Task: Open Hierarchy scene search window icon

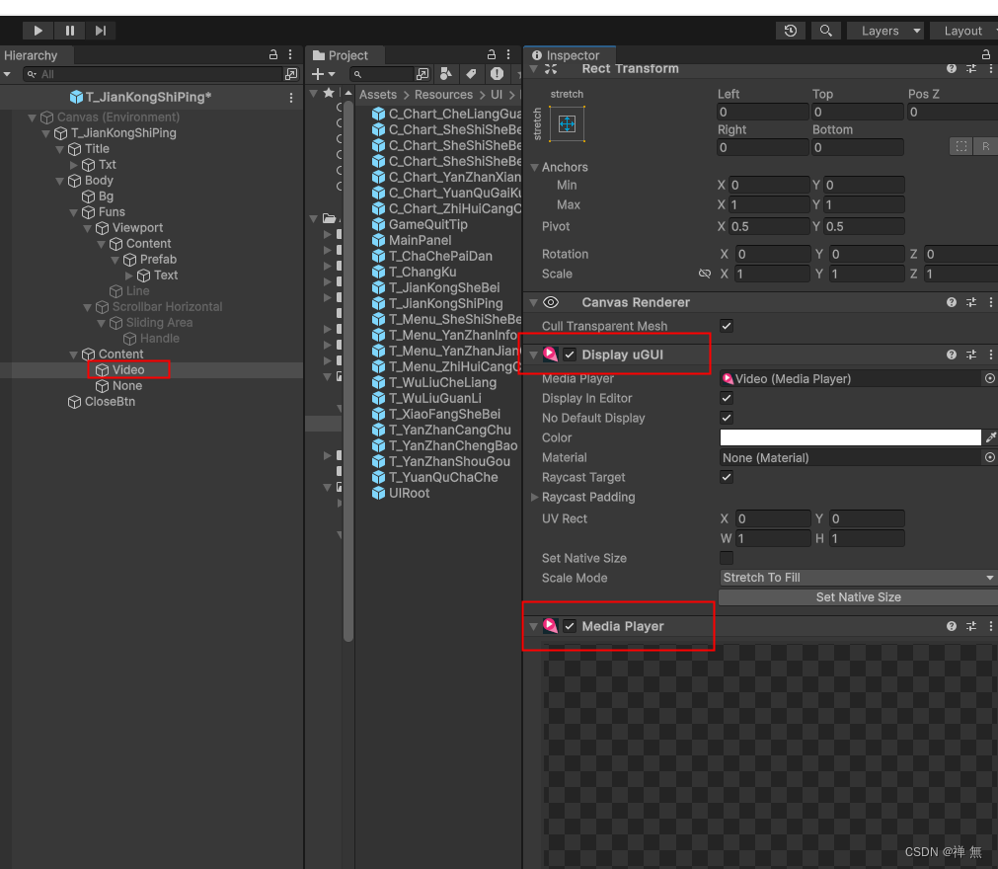Action: point(291,74)
